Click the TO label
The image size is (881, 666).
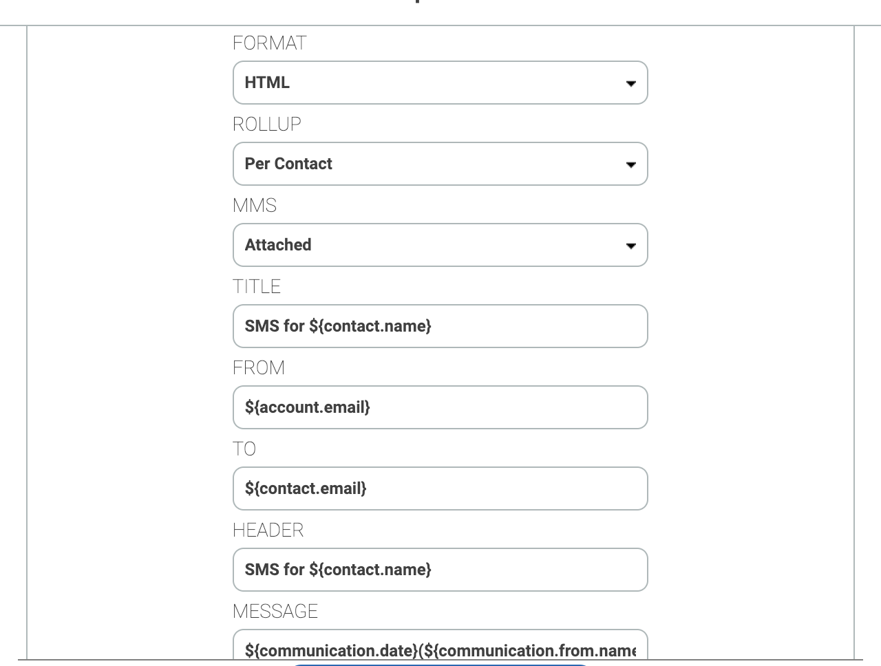(x=244, y=449)
